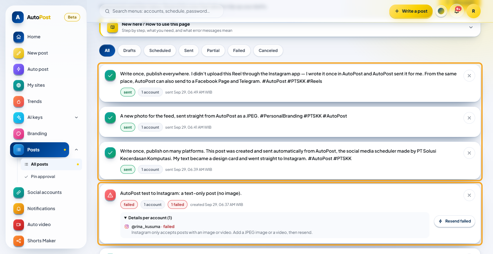This screenshot has width=493, height=254.
Task: Show the Failed posts filter
Action: click(x=239, y=50)
